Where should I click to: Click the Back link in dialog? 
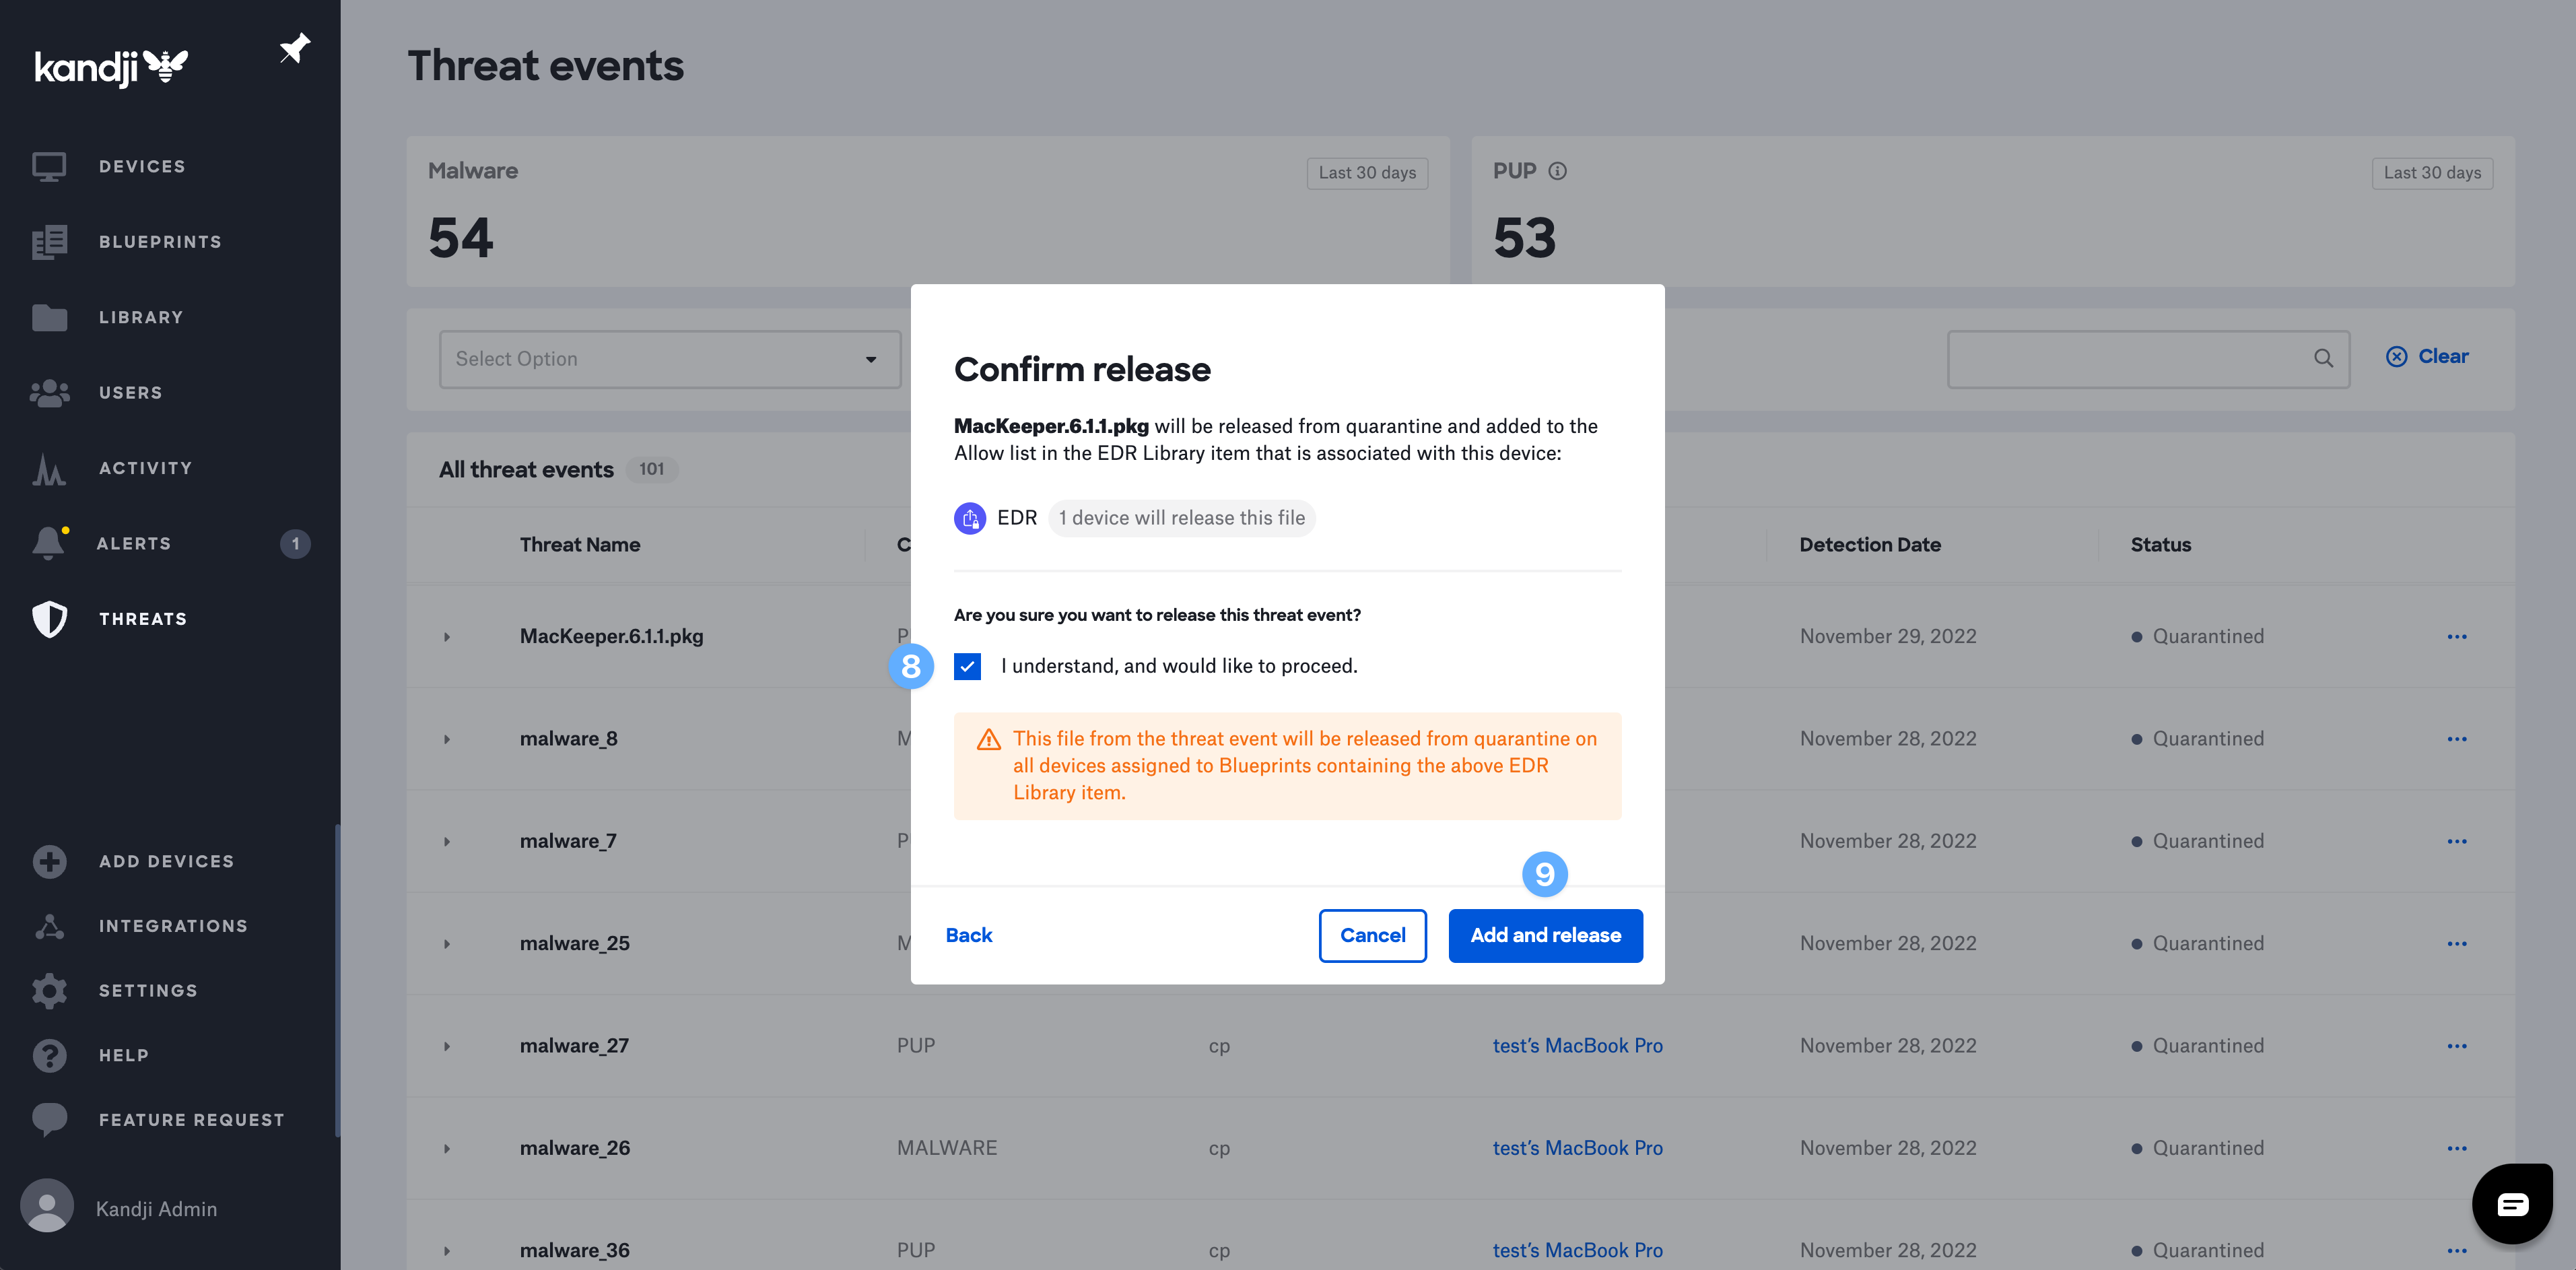coord(968,935)
